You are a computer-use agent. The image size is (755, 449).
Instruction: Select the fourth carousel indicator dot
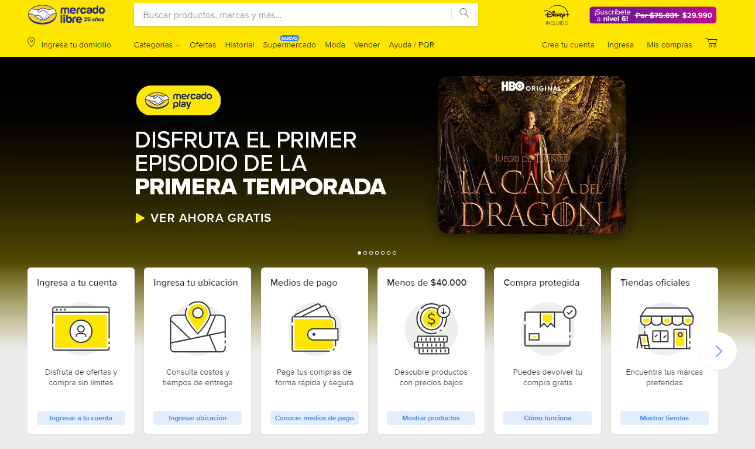pos(377,253)
